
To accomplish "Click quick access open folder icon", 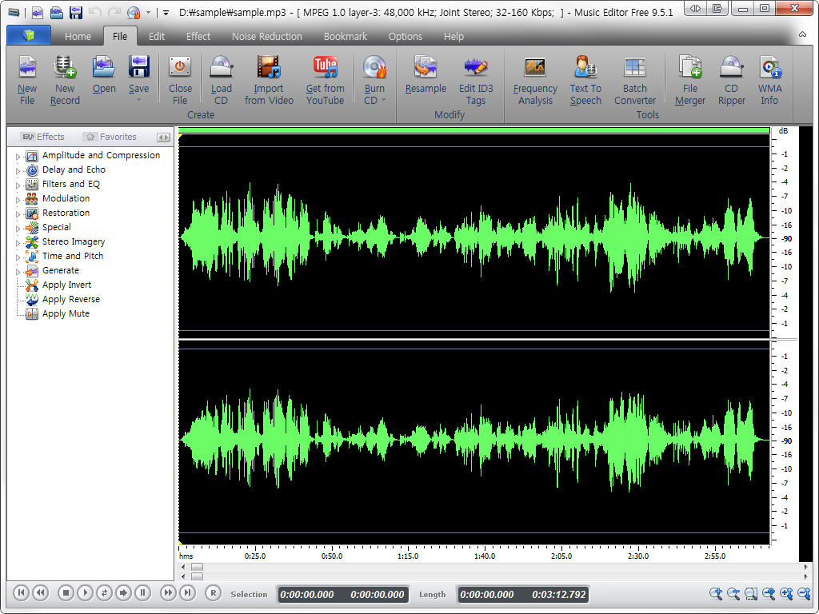I will (57, 11).
